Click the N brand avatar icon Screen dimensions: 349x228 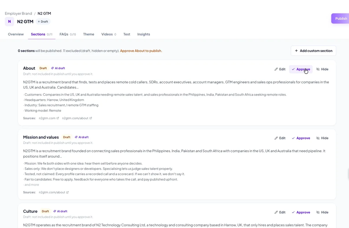(9, 22)
